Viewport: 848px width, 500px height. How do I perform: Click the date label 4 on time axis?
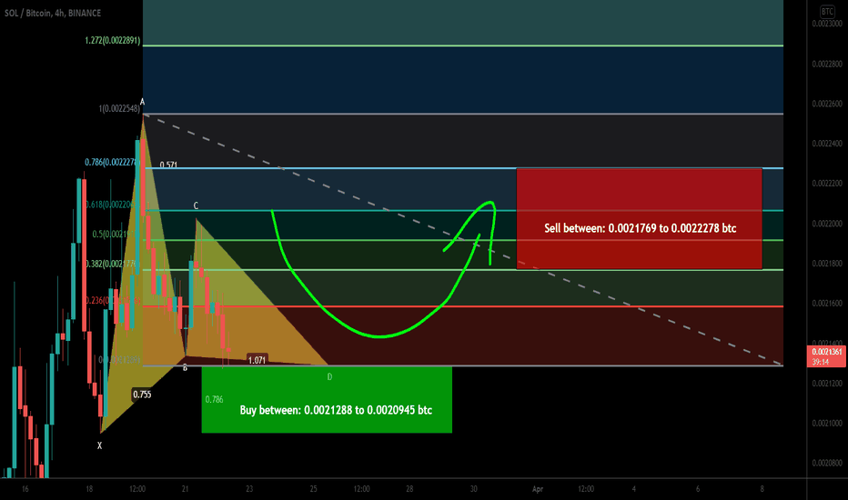(634, 489)
